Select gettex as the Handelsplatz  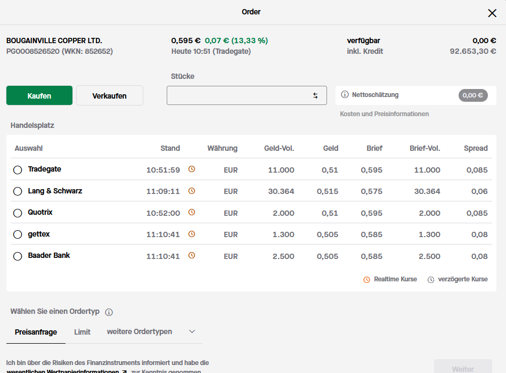[18, 234]
